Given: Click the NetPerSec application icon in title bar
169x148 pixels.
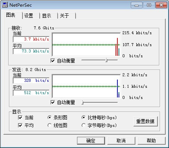Looking at the screenshot, I should point(5,5).
